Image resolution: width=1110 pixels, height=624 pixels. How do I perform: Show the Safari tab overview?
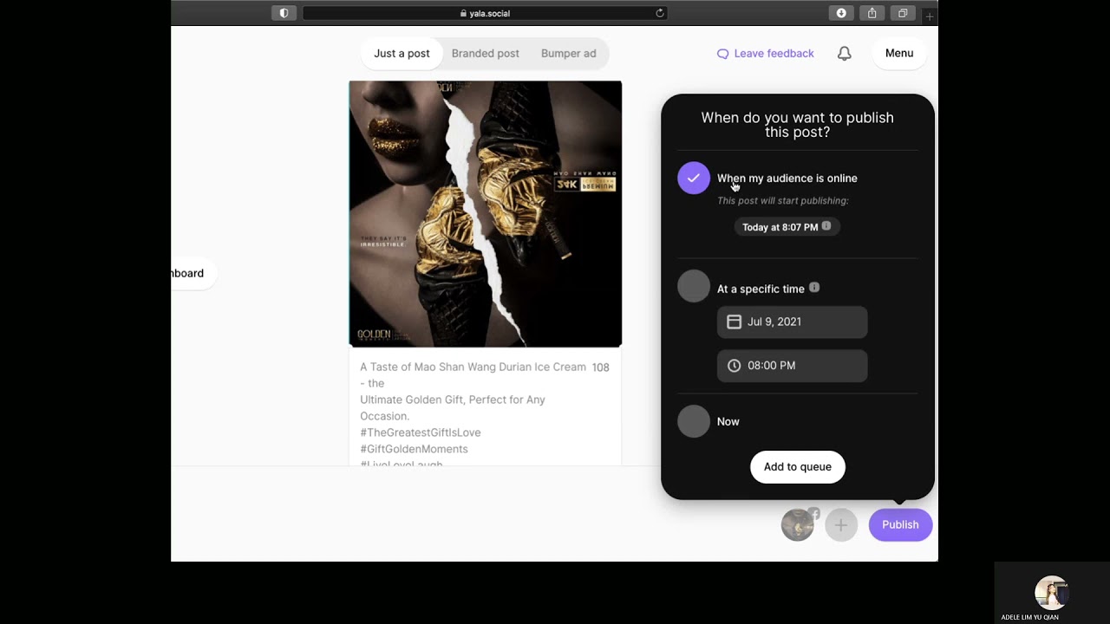coord(903,13)
